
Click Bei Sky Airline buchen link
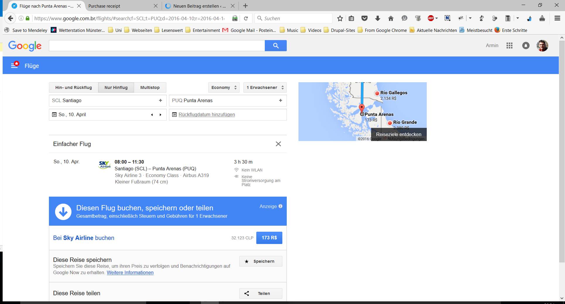tap(84, 238)
